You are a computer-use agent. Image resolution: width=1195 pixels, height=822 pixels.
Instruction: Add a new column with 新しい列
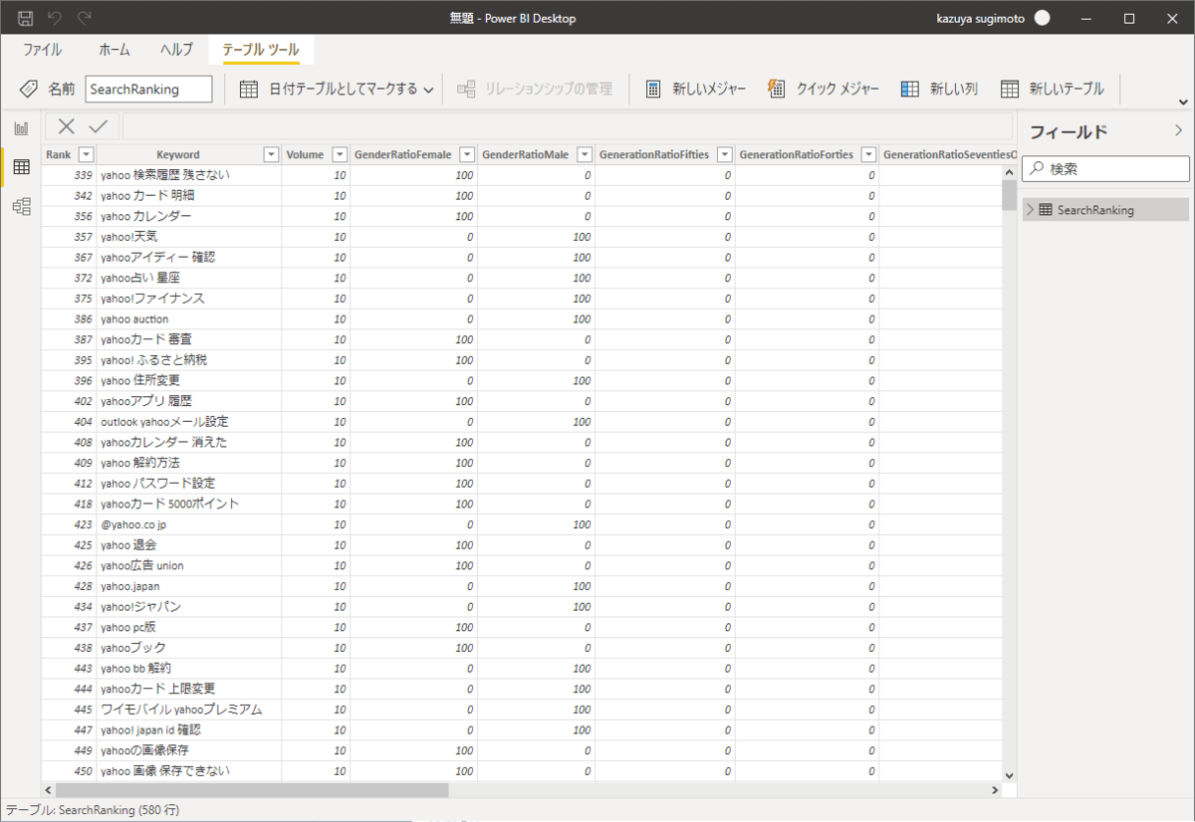pyautogui.click(x=910, y=89)
